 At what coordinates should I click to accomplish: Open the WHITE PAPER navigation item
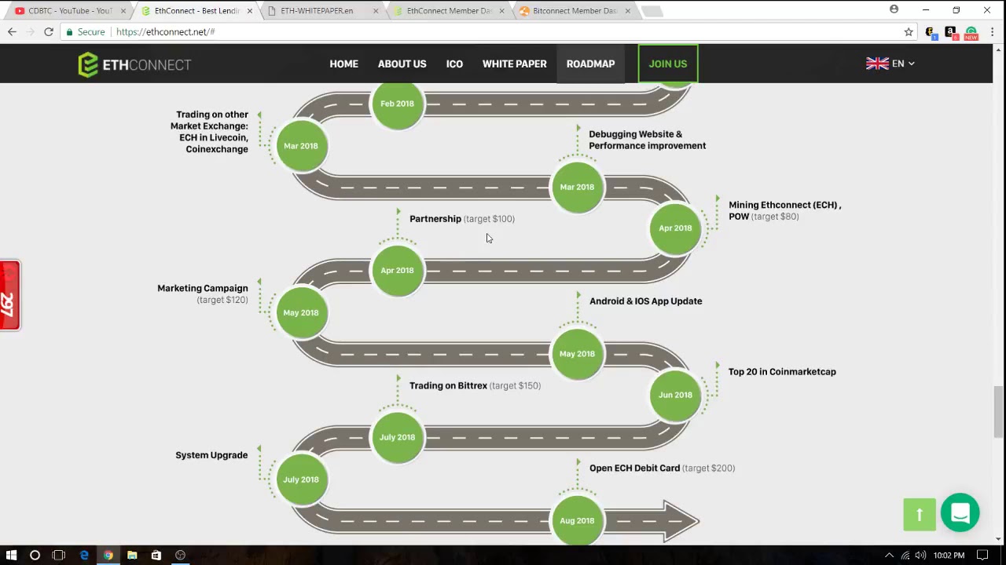514,64
